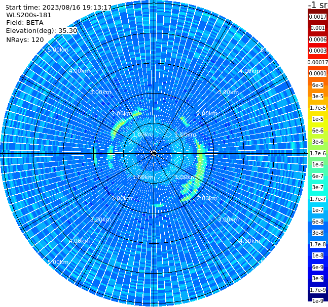The height and width of the screenshot is (307, 328).
Task: Select the 3e-5 colorbar label
Action: (x=318, y=96)
